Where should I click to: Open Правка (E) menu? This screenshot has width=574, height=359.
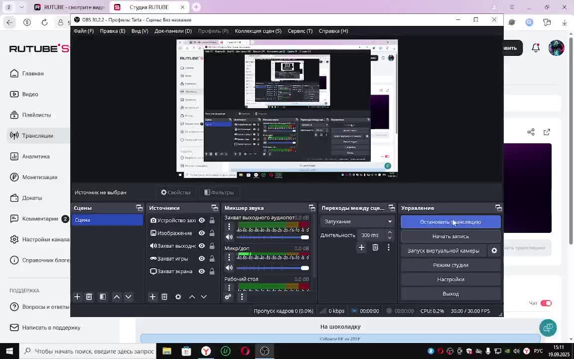pyautogui.click(x=113, y=31)
